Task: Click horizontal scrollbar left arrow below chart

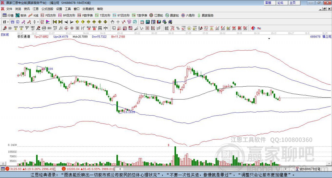Action: tap(120, 169)
